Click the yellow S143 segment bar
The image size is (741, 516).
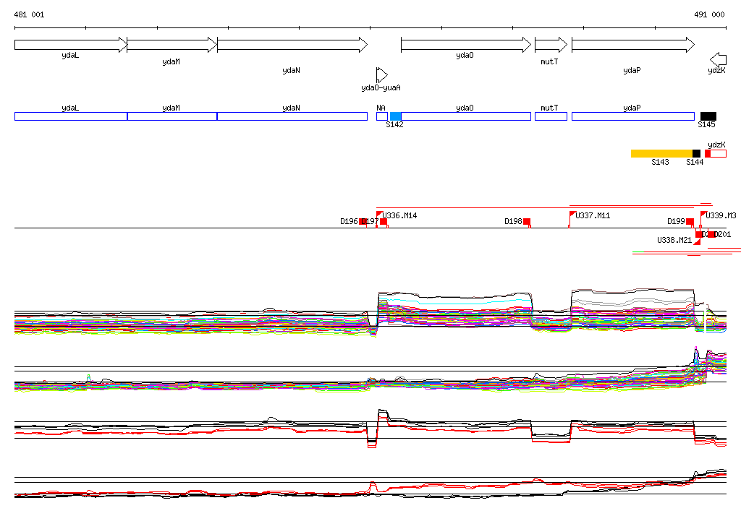tap(661, 153)
